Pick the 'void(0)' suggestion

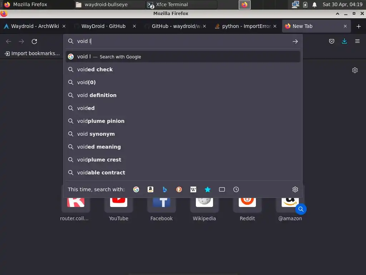[x=183, y=82]
